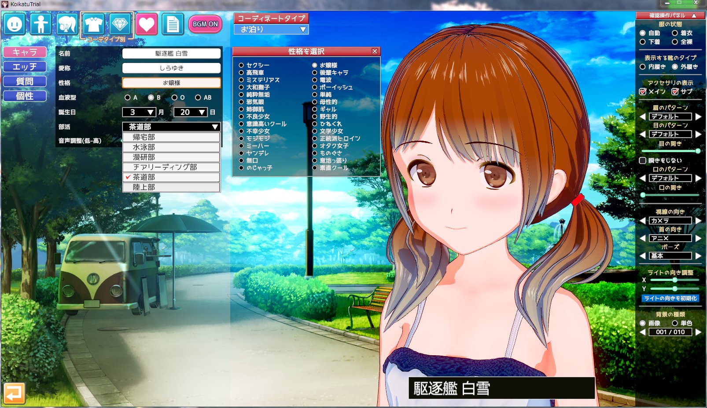This screenshot has width=707, height=408.
Task: Open the birth month dropdown
Action: coord(139,112)
